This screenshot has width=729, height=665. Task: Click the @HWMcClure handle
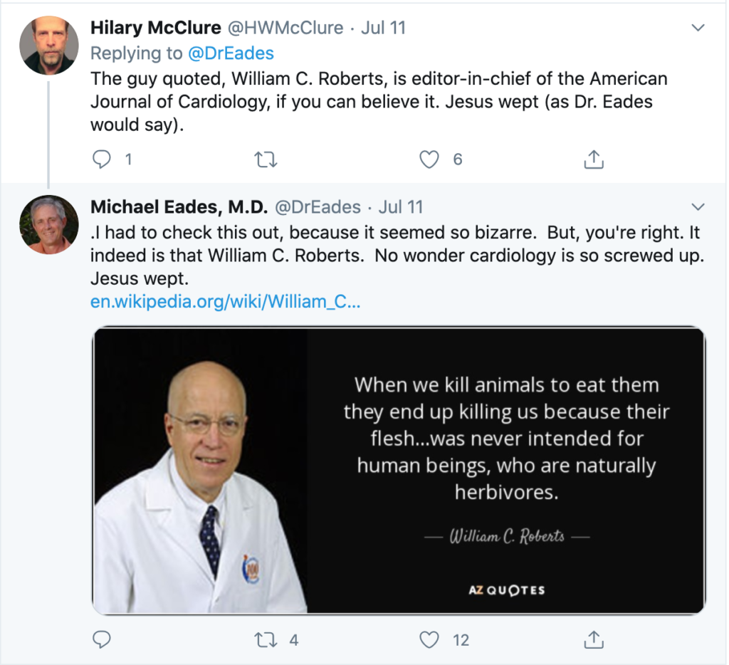point(285,28)
